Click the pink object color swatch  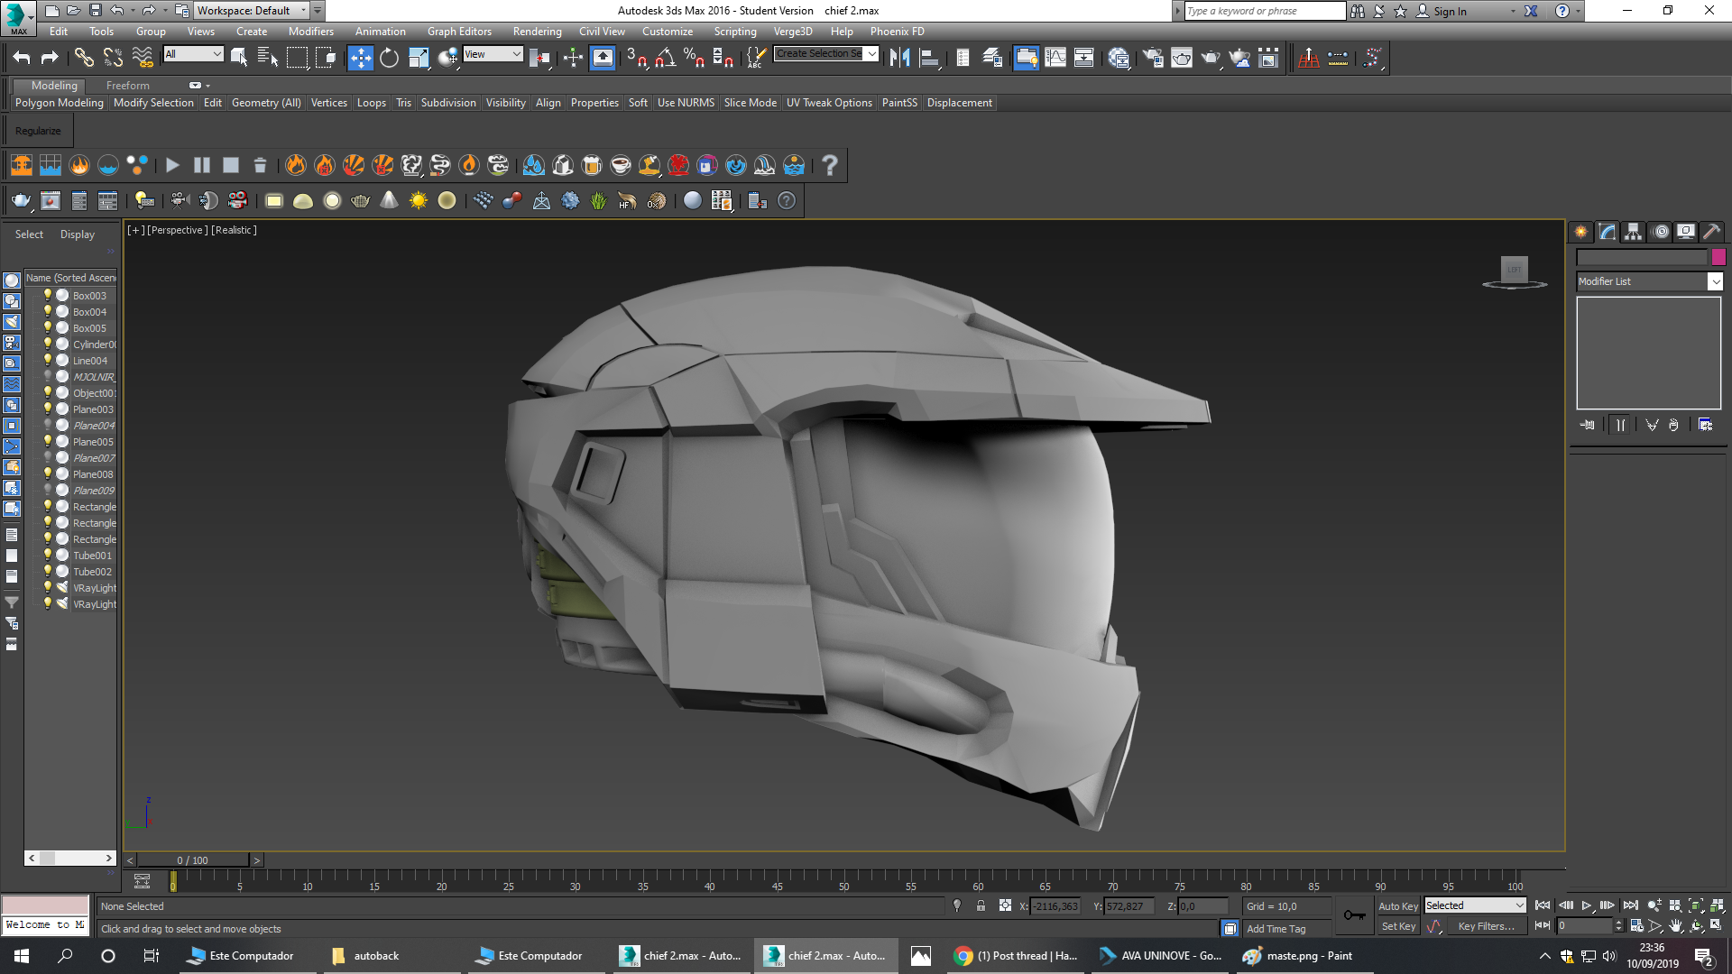click(1718, 257)
